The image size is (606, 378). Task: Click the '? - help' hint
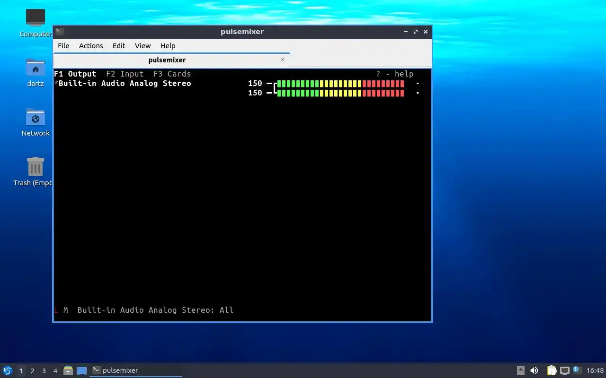tap(395, 74)
